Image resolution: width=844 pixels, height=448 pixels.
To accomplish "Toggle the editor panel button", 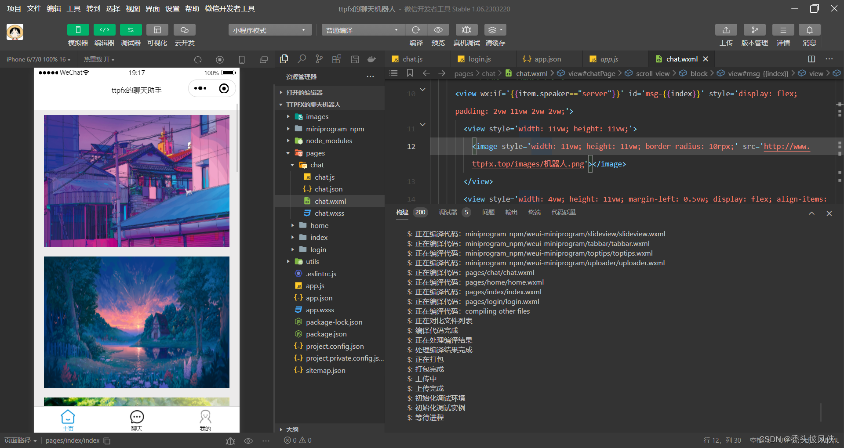I will coord(104,30).
